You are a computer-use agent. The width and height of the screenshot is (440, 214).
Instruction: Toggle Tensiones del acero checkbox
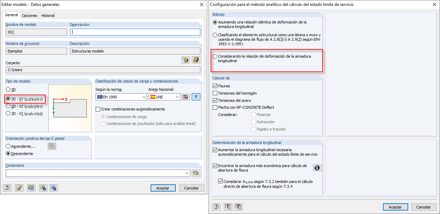point(215,100)
